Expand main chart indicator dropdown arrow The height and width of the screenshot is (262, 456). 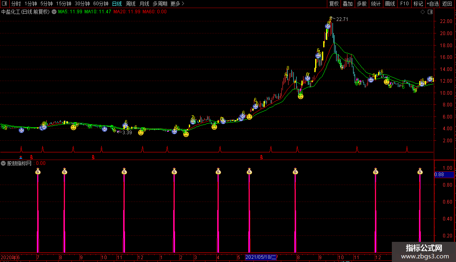pos(54,12)
